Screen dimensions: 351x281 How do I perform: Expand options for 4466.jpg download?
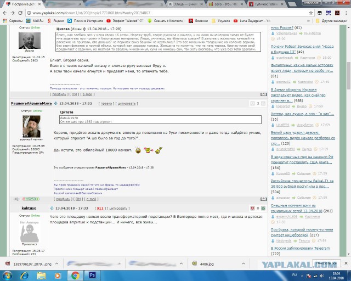pyautogui.click(x=244, y=264)
